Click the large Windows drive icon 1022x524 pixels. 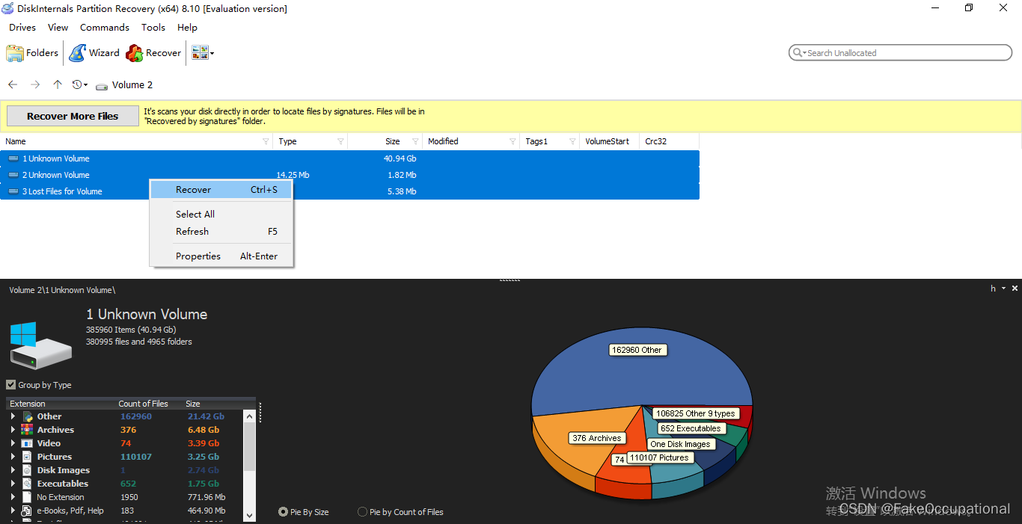(40, 345)
